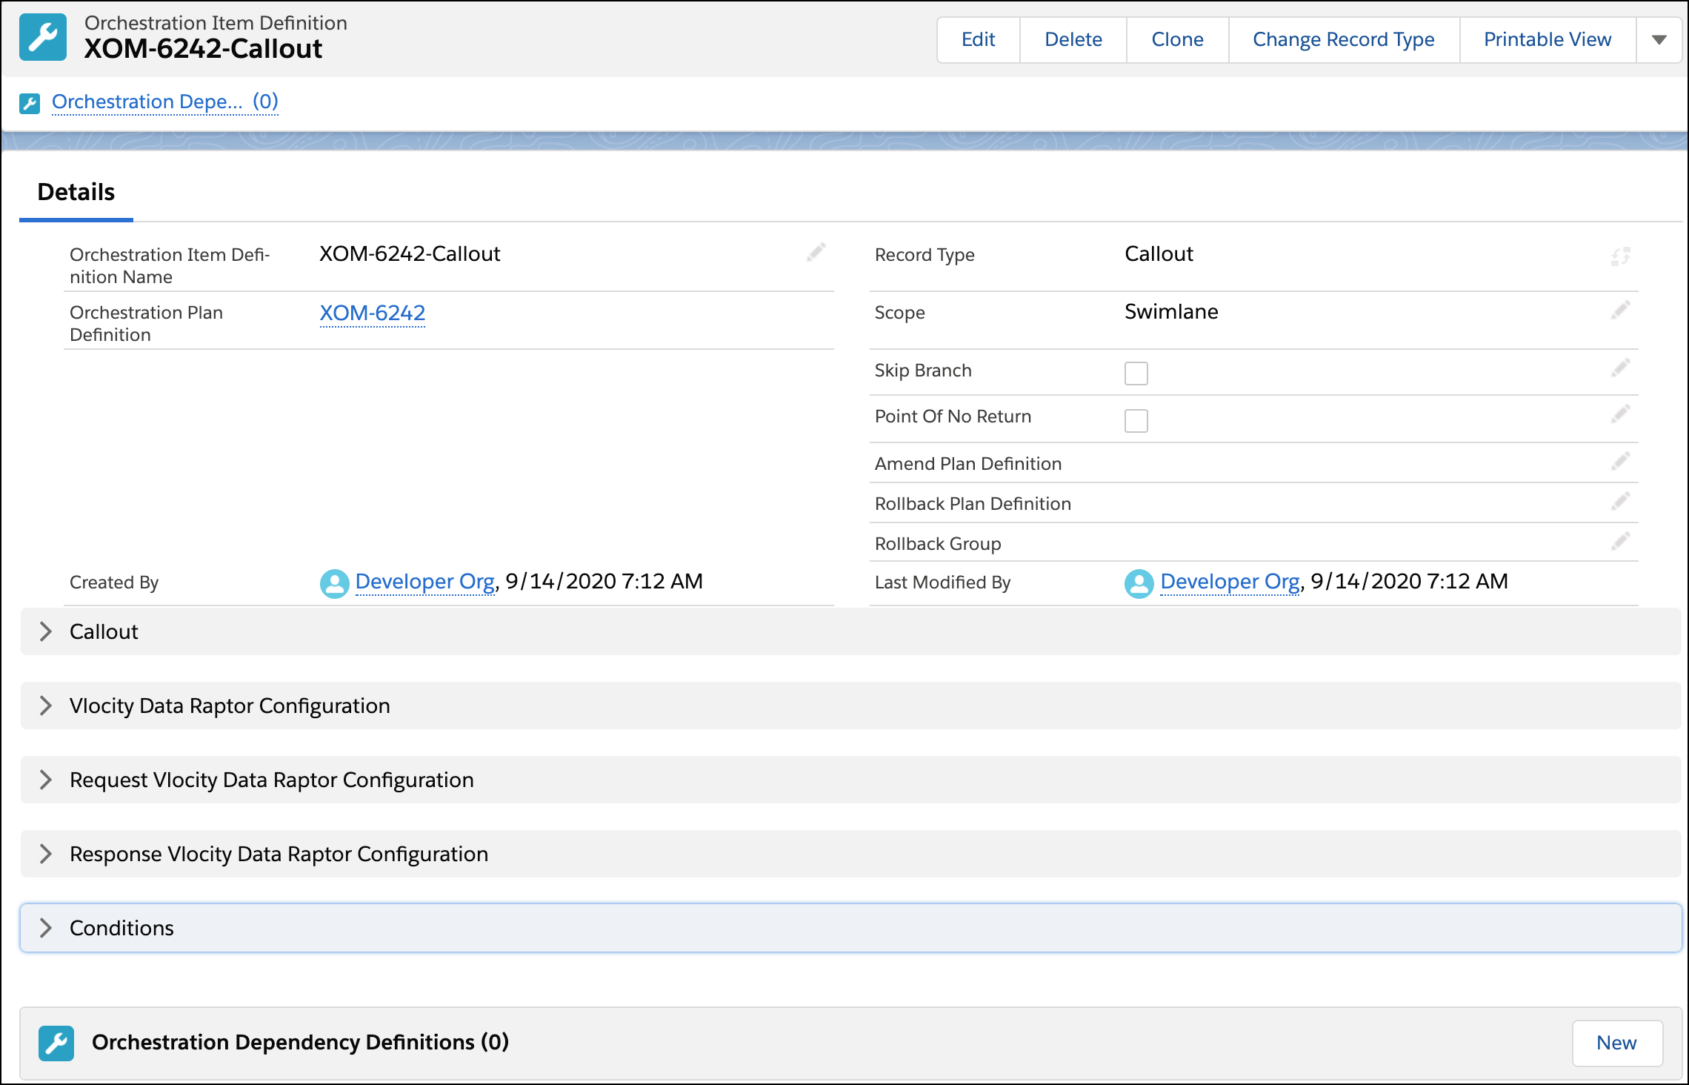Open Developer Org link in Last Modified By
Viewport: 1689px width, 1085px height.
tap(1230, 582)
